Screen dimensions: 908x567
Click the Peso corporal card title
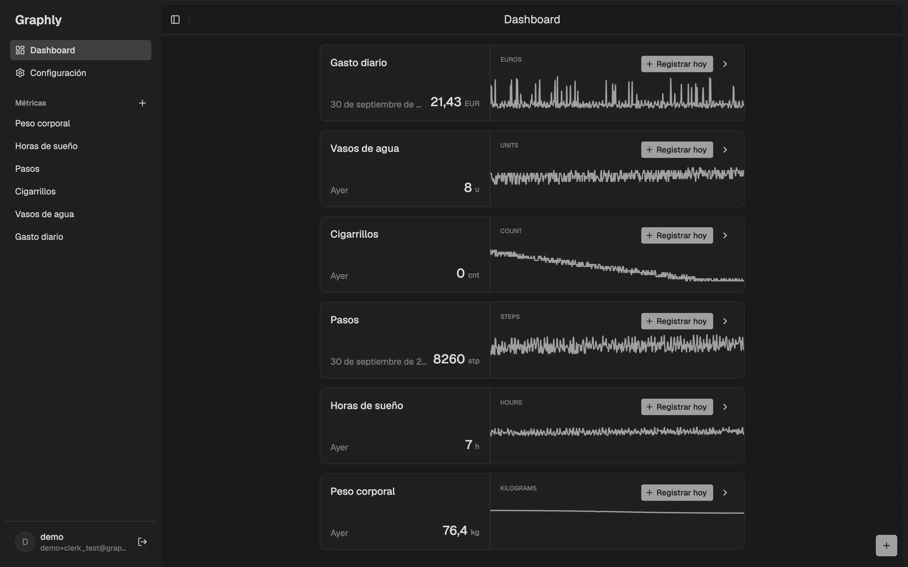[x=362, y=492]
